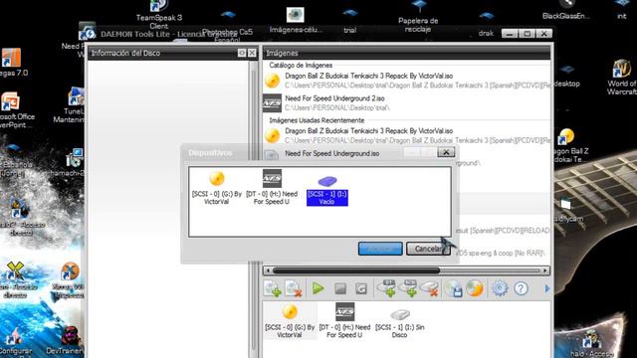The width and height of the screenshot is (637, 358).
Task: Click the left arrow of the horizontal scrollbar
Action: (x=267, y=270)
